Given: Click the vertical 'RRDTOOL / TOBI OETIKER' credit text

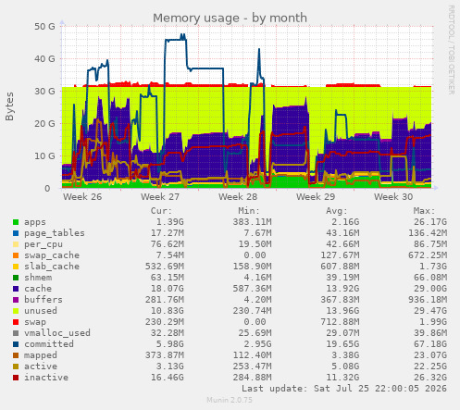Looking at the screenshot, I should click(451, 50).
